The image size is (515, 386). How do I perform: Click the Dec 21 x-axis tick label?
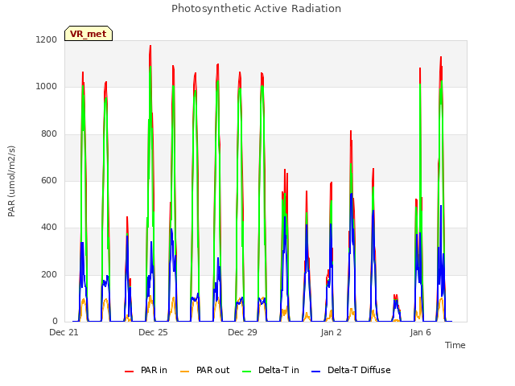pos(64,332)
